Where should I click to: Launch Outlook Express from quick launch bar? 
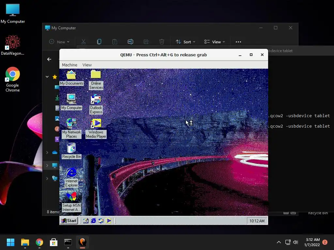101,221
